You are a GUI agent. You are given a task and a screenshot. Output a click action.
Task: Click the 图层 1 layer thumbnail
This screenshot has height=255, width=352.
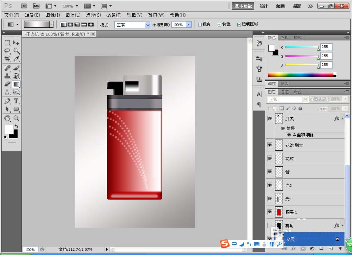[278, 212]
